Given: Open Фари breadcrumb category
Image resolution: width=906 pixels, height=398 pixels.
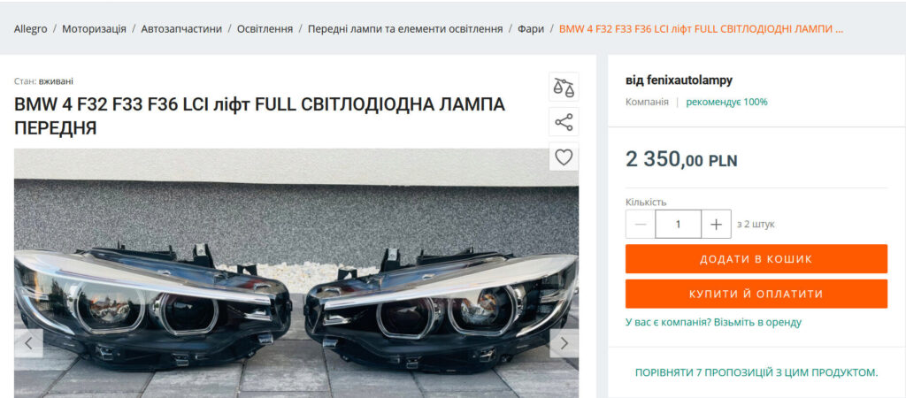Looking at the screenshot, I should 531,29.
